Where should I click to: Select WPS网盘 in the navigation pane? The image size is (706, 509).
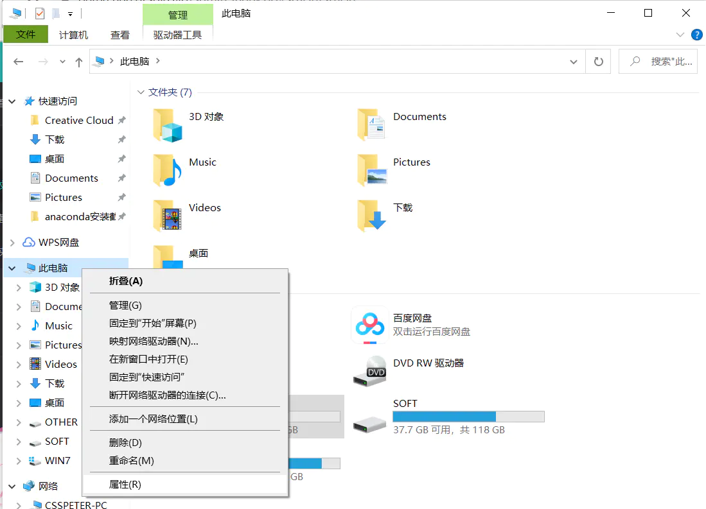[x=58, y=243]
